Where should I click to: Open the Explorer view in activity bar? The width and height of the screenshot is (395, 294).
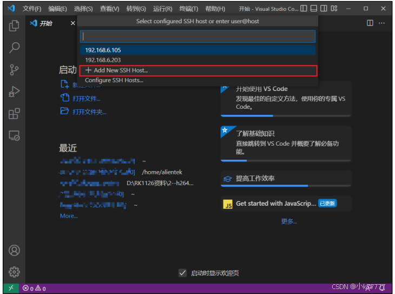[x=14, y=25]
